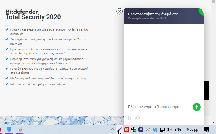Open the grey oval disc tray icon

(148, 130)
